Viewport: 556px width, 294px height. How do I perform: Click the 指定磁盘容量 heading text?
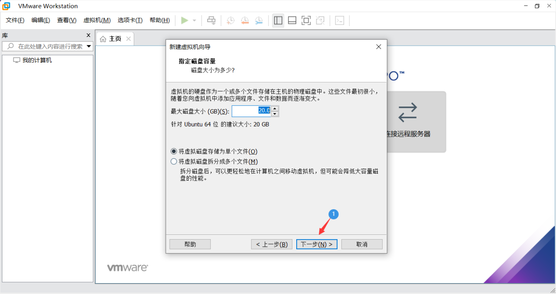(197, 61)
